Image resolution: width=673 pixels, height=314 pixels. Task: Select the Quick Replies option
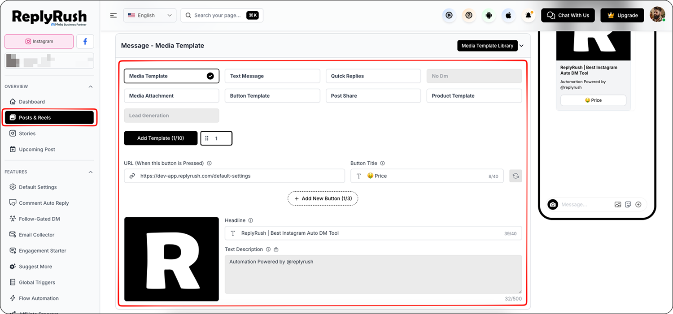(373, 76)
